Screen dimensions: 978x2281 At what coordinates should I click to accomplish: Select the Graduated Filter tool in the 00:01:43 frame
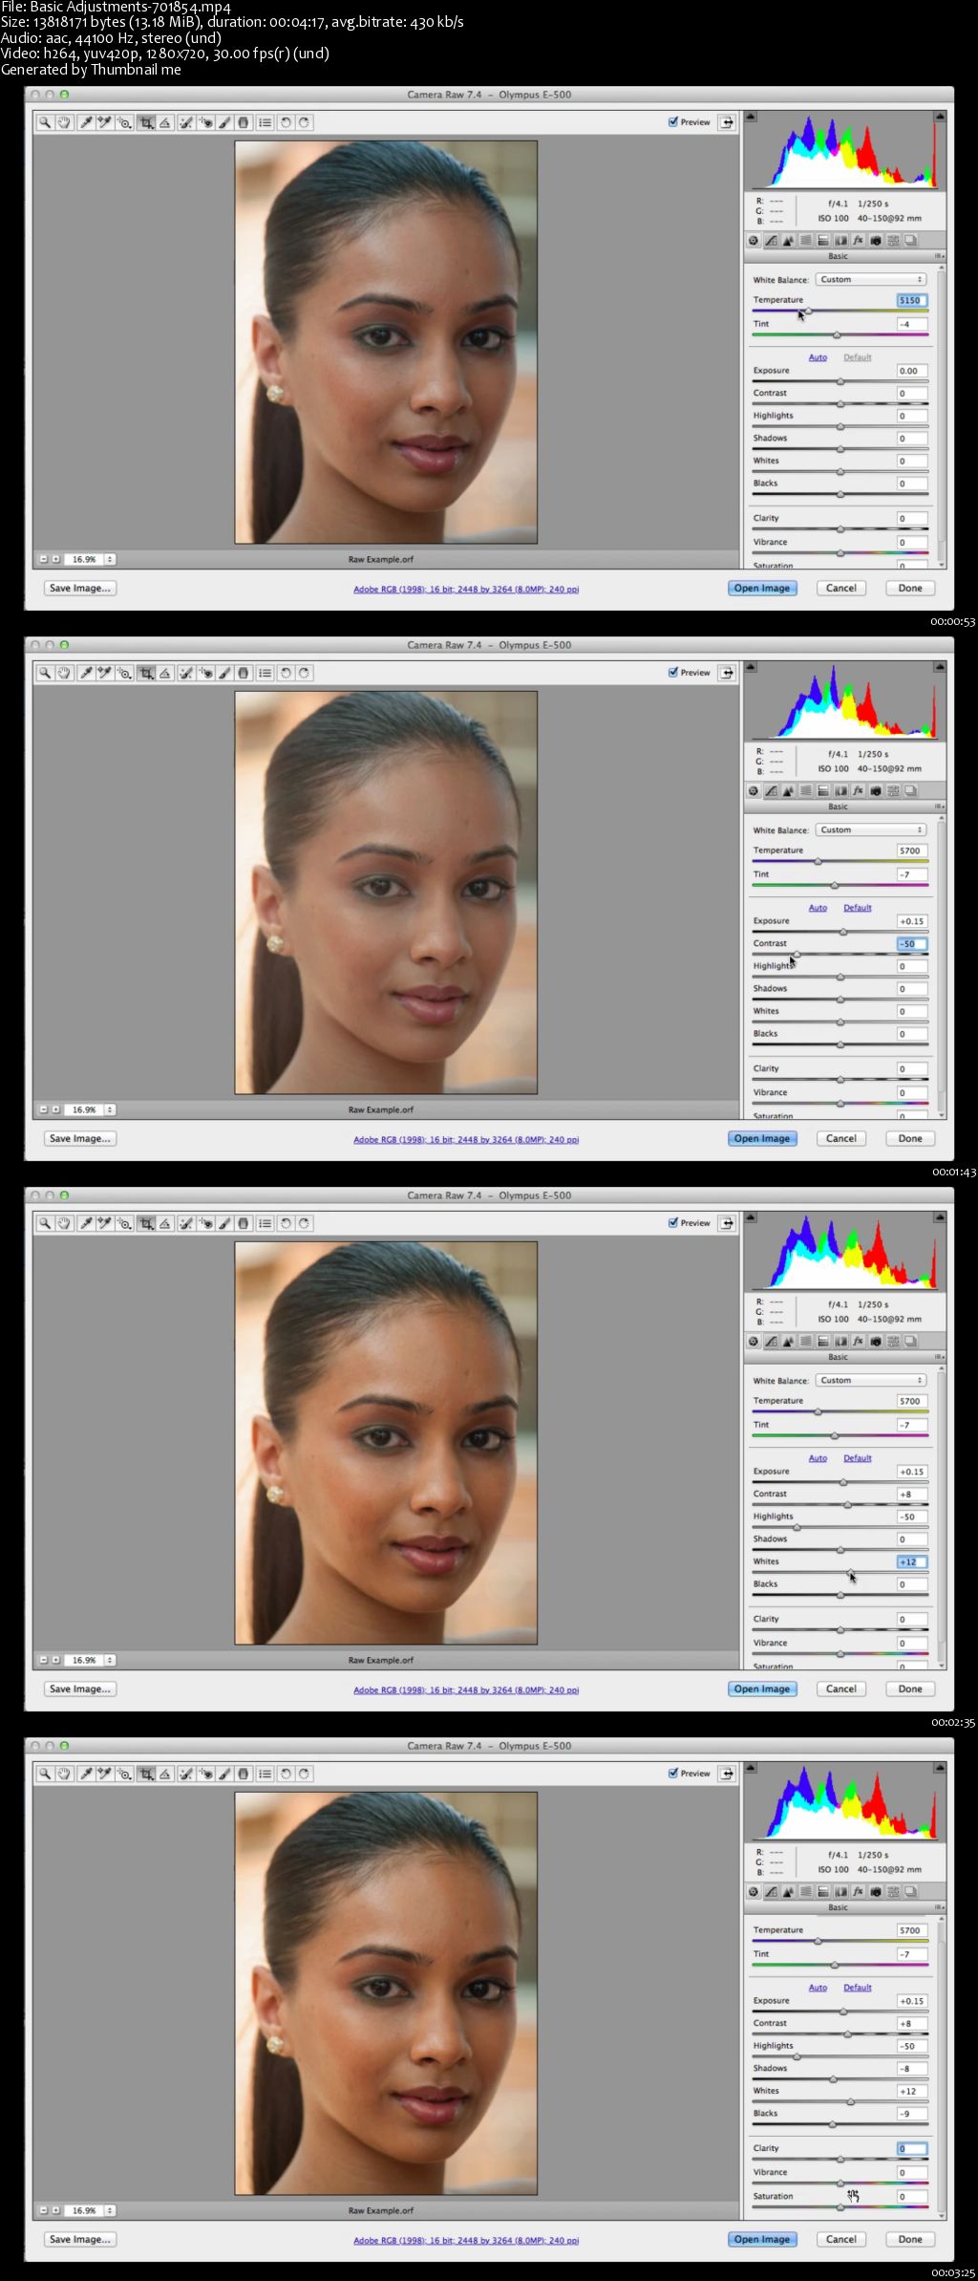tap(244, 673)
